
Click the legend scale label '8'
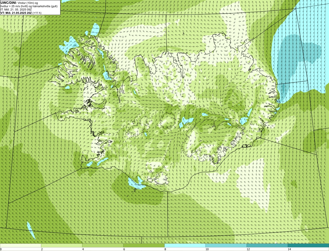(x=165, y=249)
